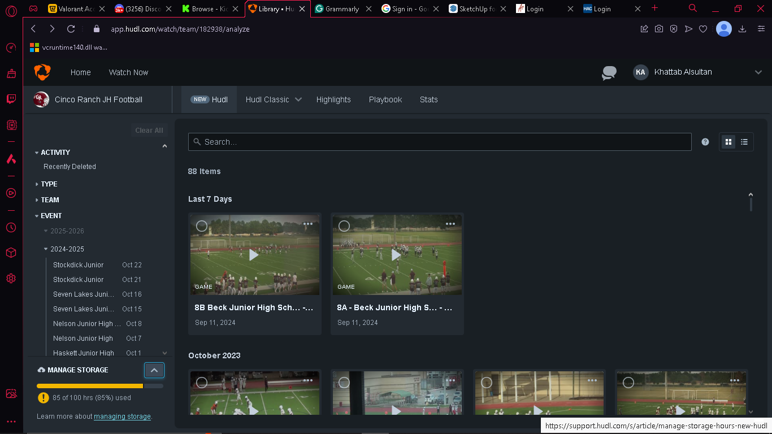Select second October 2023 video circle
The height and width of the screenshot is (434, 772).
click(344, 383)
